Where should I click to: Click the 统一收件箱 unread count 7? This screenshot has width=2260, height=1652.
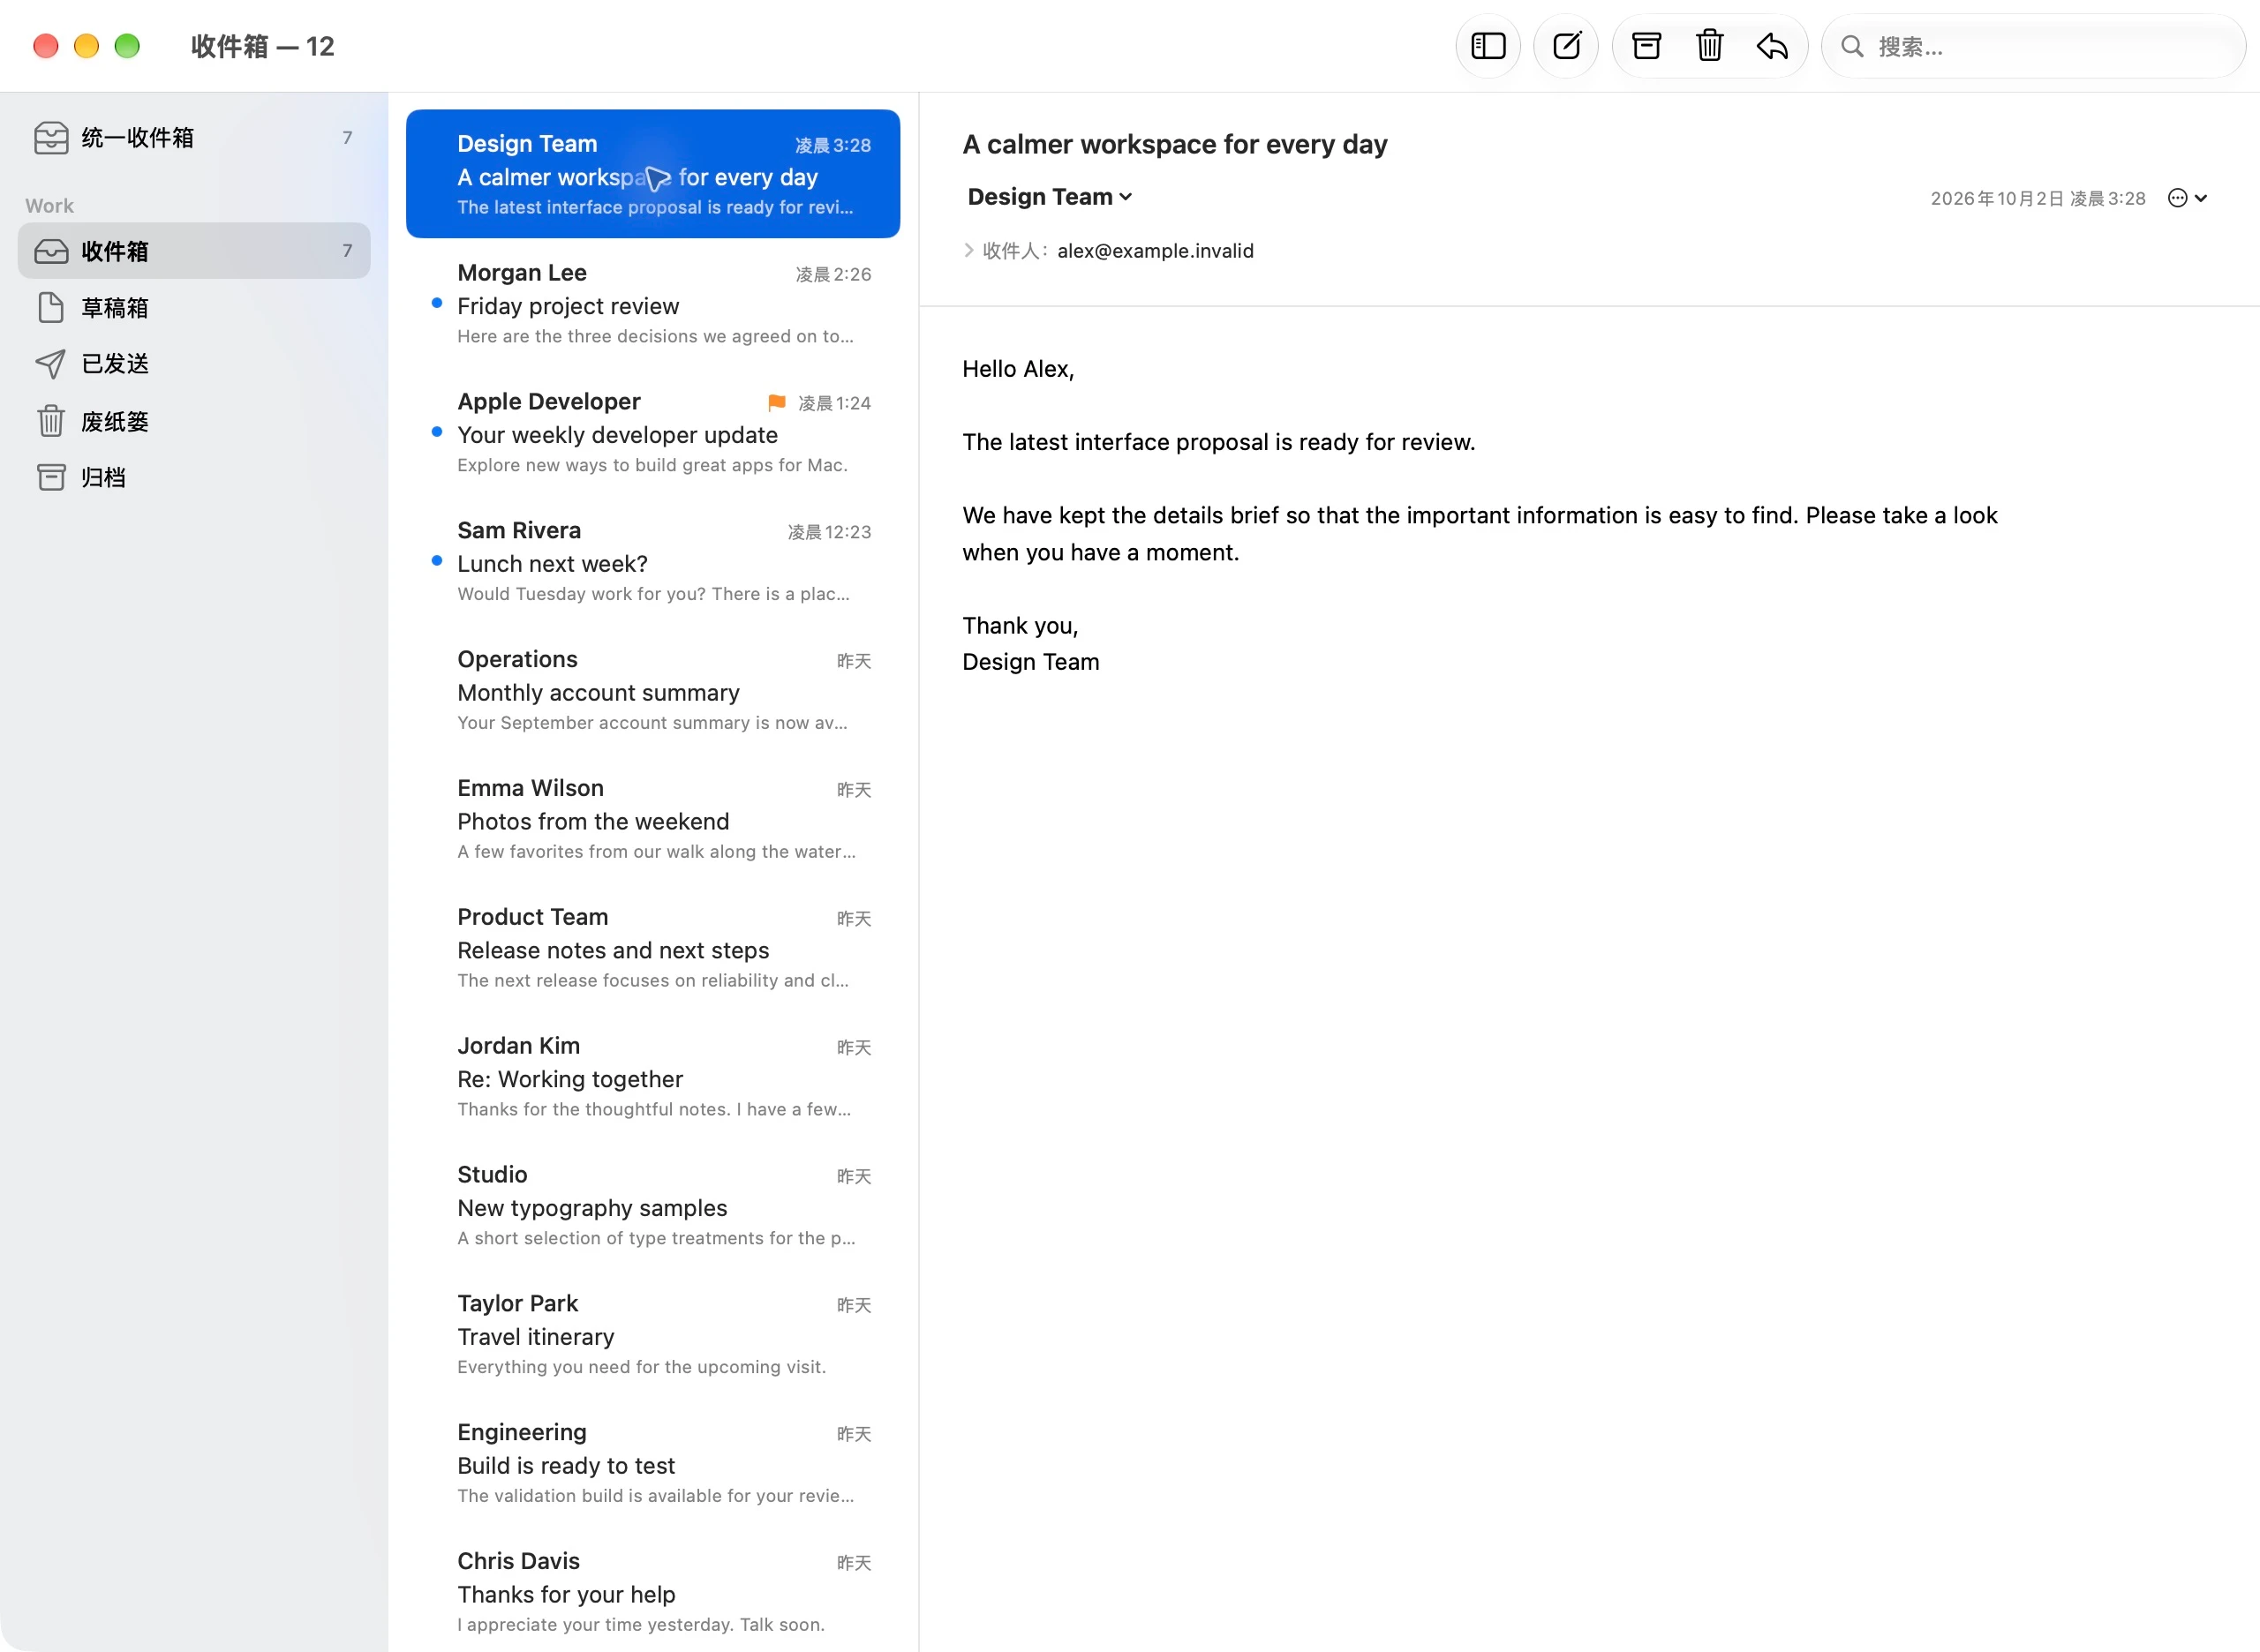click(347, 138)
